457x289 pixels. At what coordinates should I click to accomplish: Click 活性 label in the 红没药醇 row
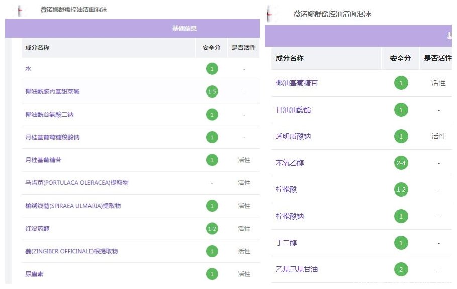click(244, 228)
